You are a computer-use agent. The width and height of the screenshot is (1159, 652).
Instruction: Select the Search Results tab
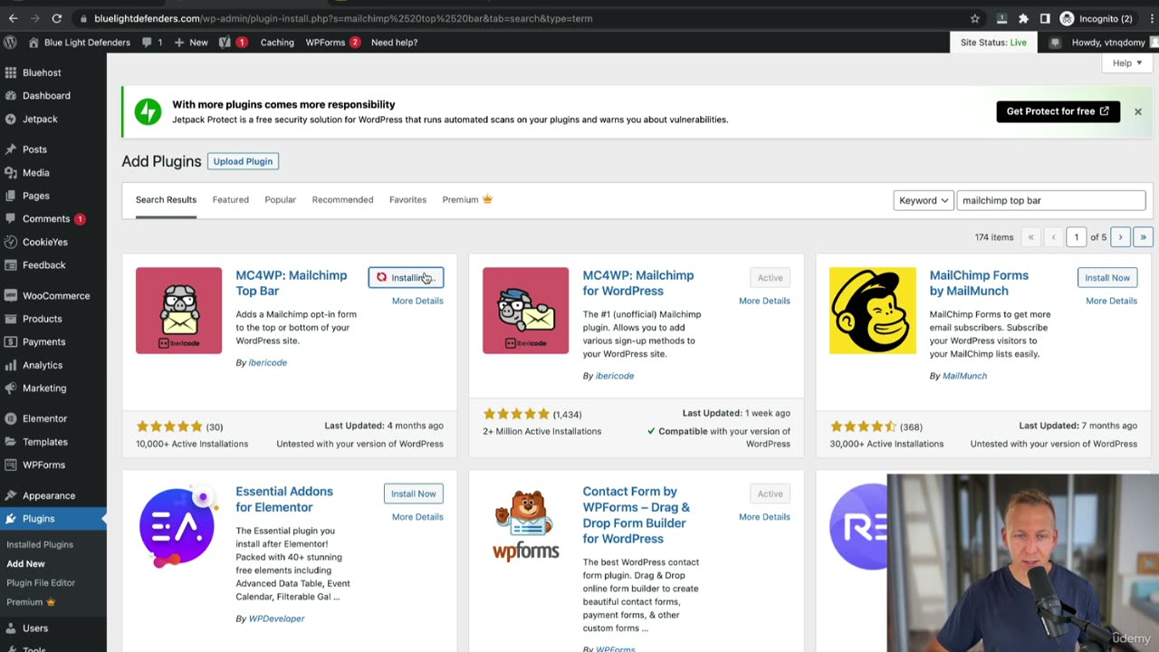click(166, 199)
